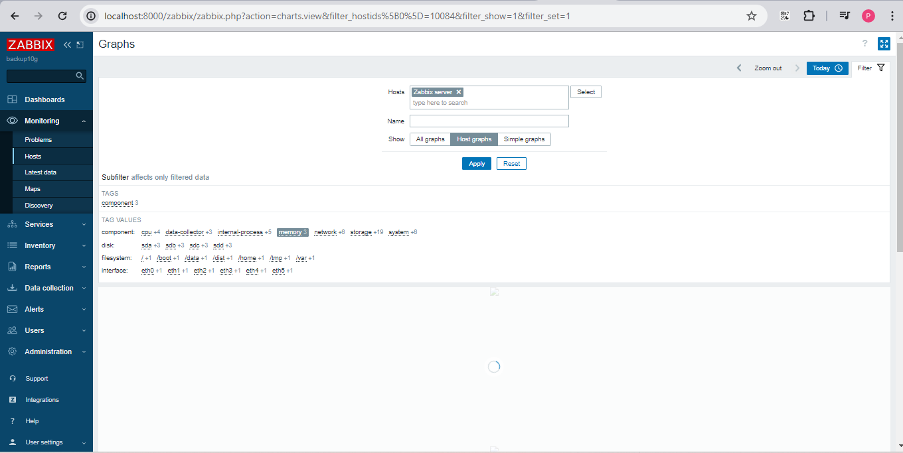
Task: Collapse sidebar with double chevron icon
Action: 67,44
